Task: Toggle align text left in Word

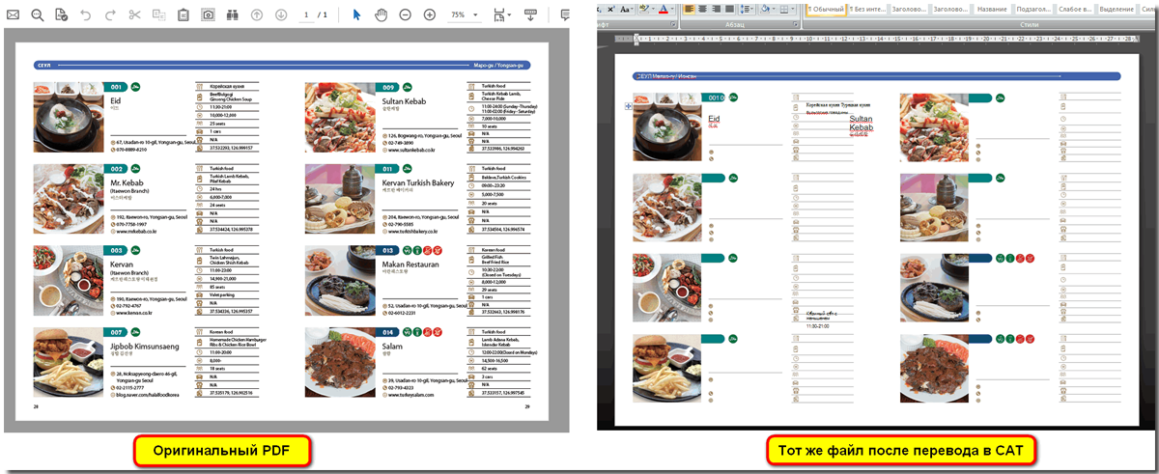Action: tap(689, 8)
